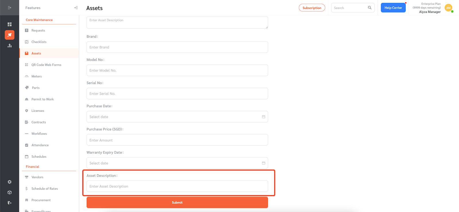Click the Subscription button
This screenshot has width=459, height=212.
click(x=312, y=8)
